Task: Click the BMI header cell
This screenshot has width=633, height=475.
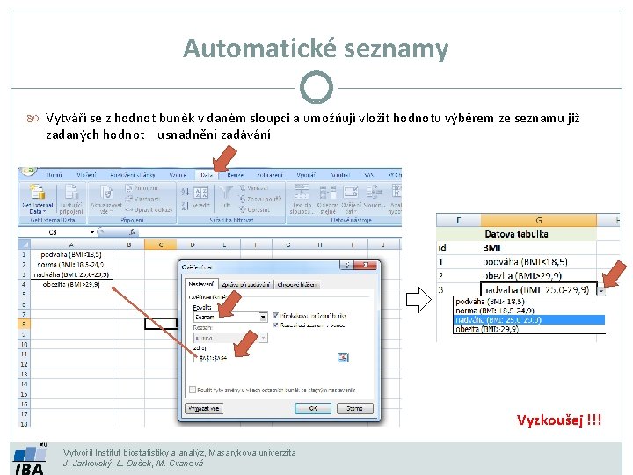Action: 539,247
